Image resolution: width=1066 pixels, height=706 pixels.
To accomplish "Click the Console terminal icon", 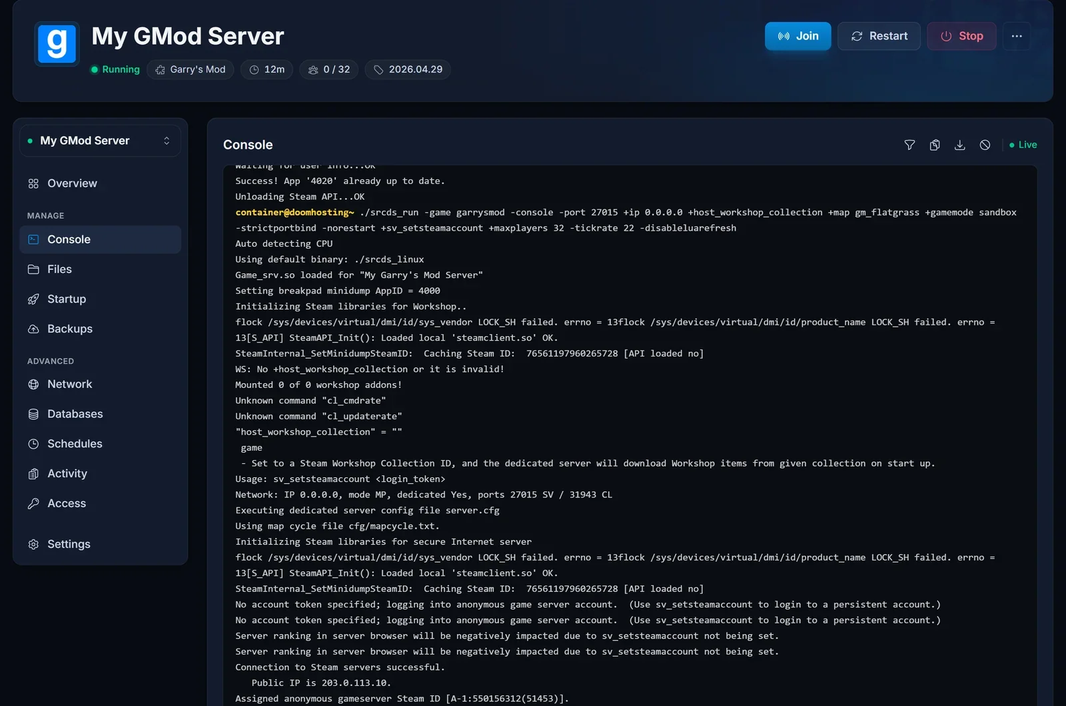I will pos(33,239).
